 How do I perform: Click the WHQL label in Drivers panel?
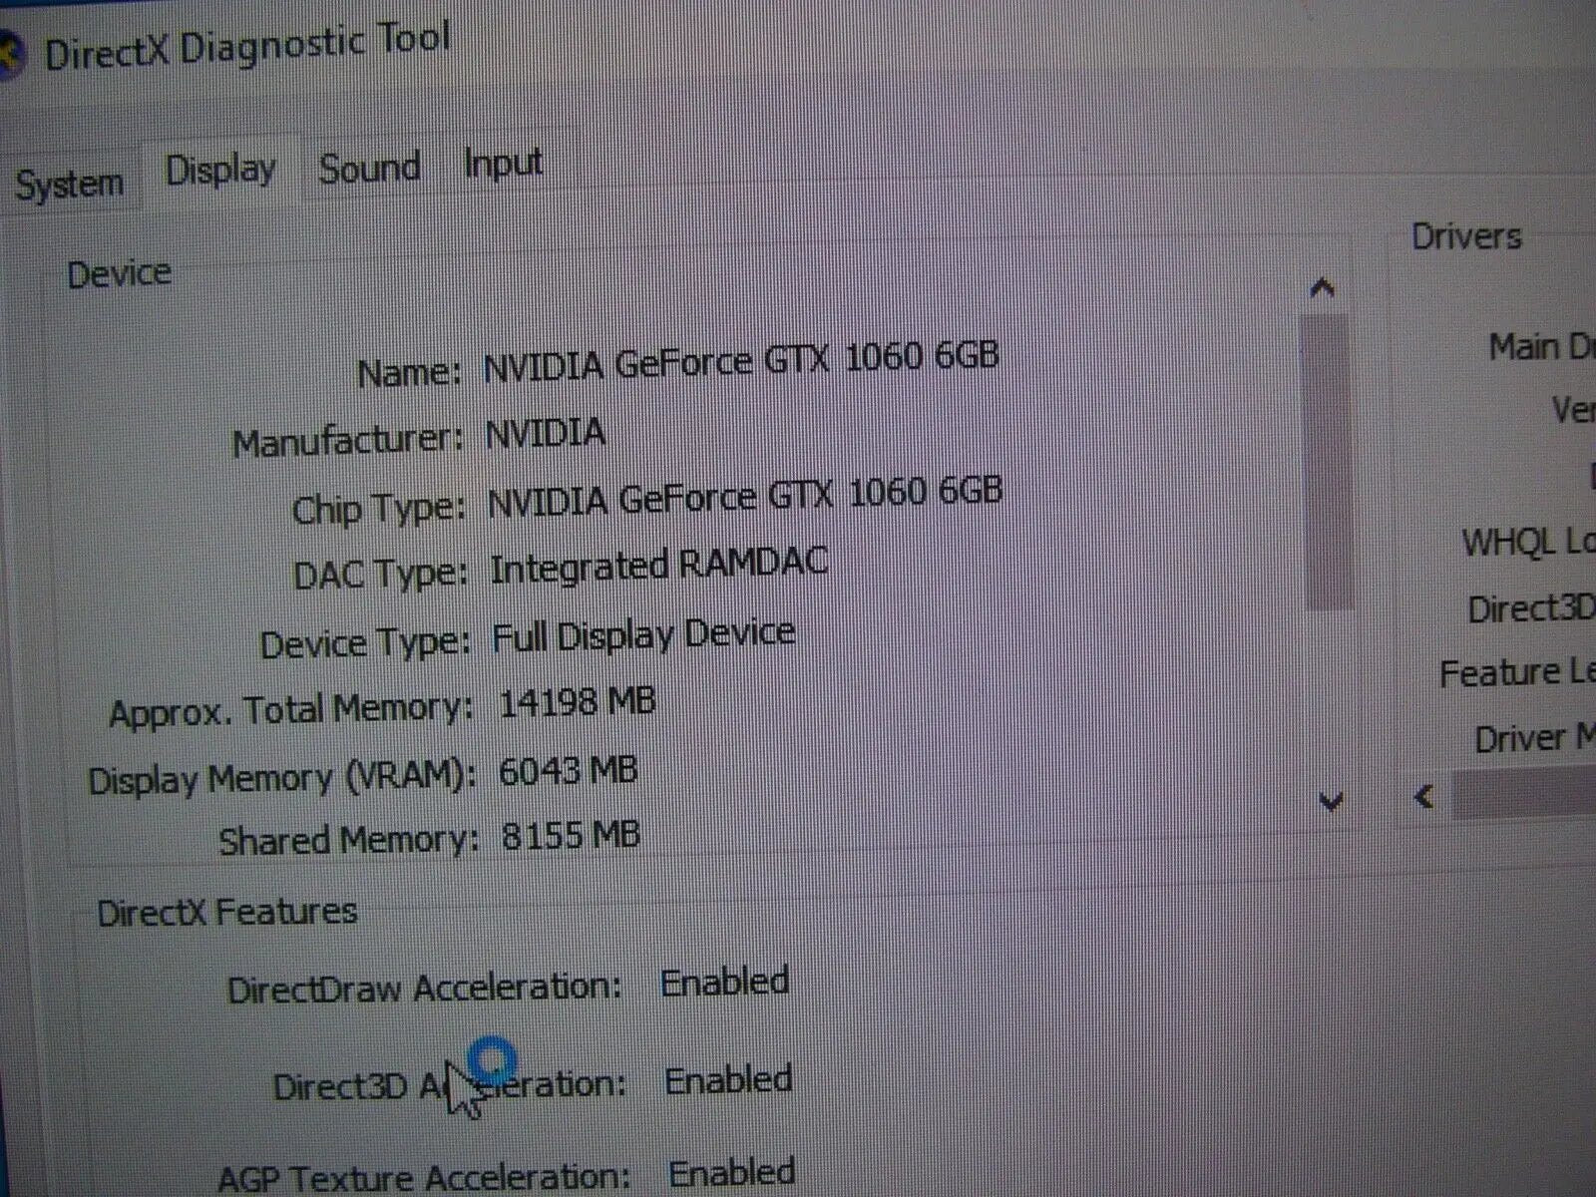click(1528, 544)
